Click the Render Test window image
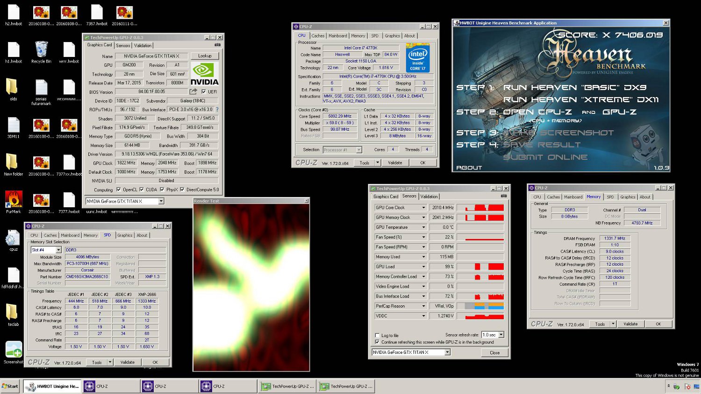Screen dimensions: 701x394 251,288
